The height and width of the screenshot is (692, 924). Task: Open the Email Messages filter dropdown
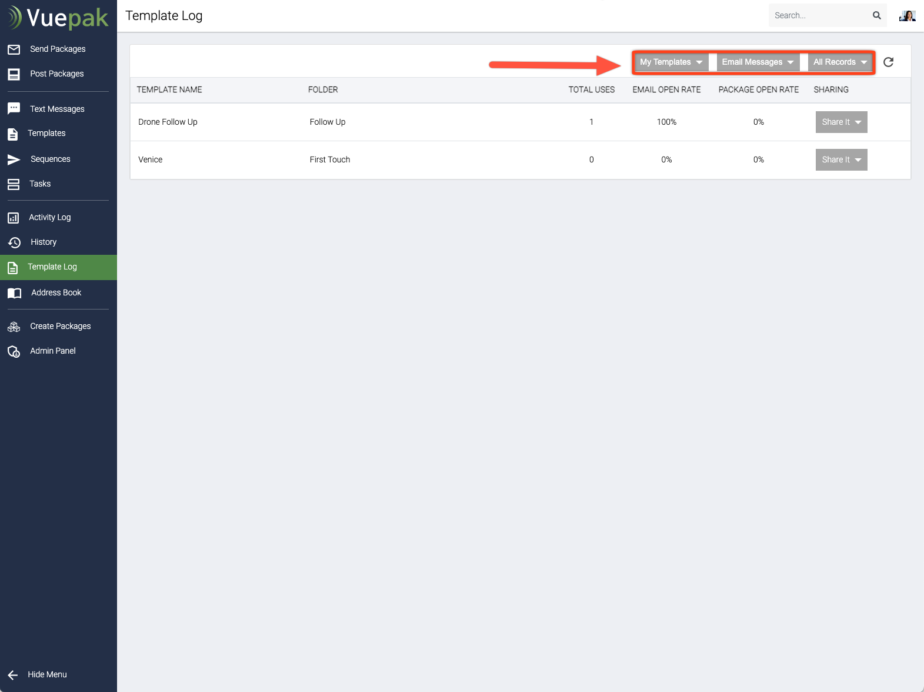tap(758, 62)
